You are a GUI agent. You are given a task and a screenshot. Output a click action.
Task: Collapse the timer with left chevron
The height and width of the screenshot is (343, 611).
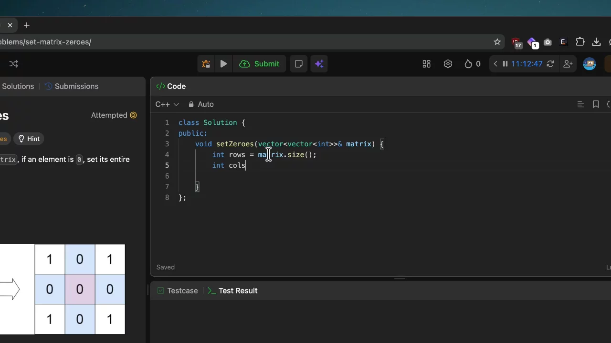(x=495, y=64)
